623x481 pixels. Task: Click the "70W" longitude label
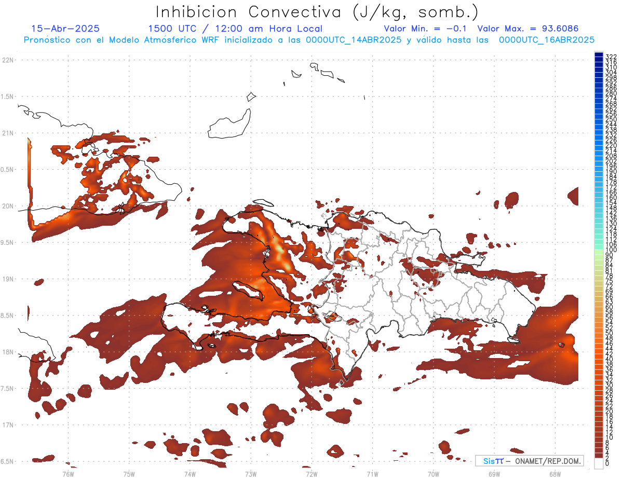[x=433, y=473]
